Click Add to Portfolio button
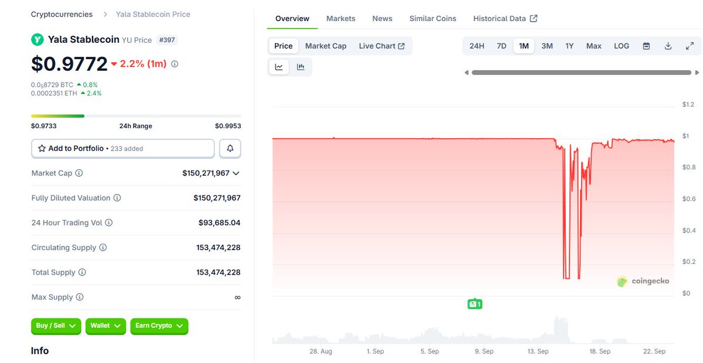The image size is (703, 363). pos(122,149)
